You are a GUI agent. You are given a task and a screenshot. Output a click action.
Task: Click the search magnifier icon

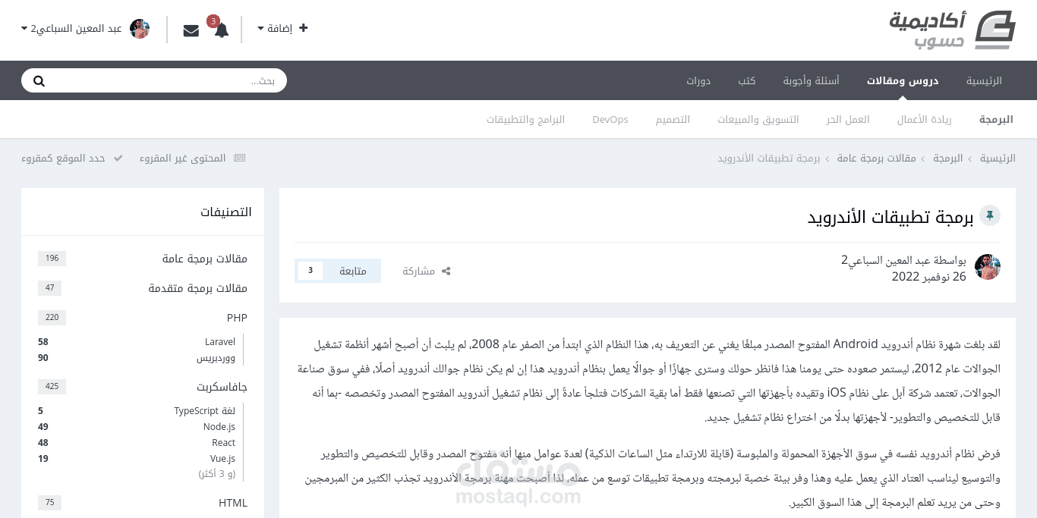(39, 80)
